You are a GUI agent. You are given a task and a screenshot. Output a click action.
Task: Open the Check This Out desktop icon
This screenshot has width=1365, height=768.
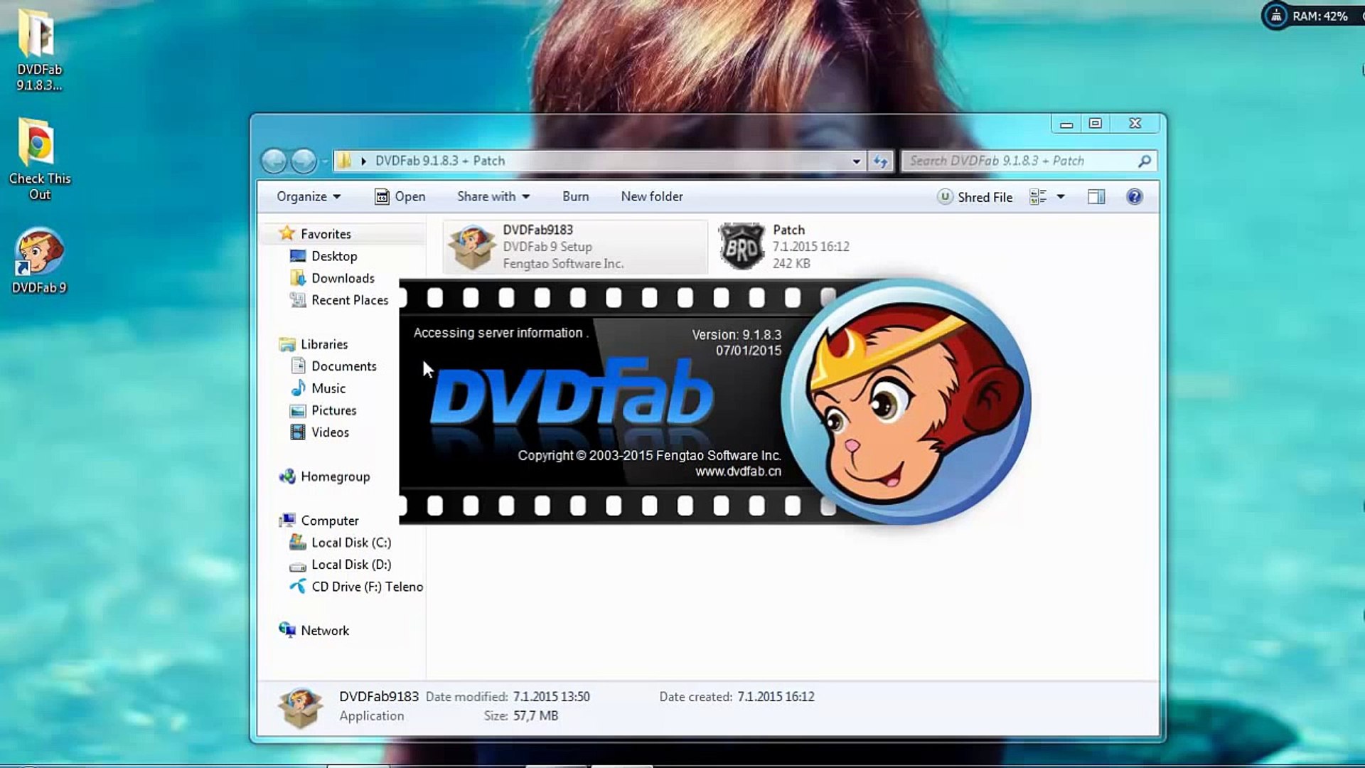39,159
